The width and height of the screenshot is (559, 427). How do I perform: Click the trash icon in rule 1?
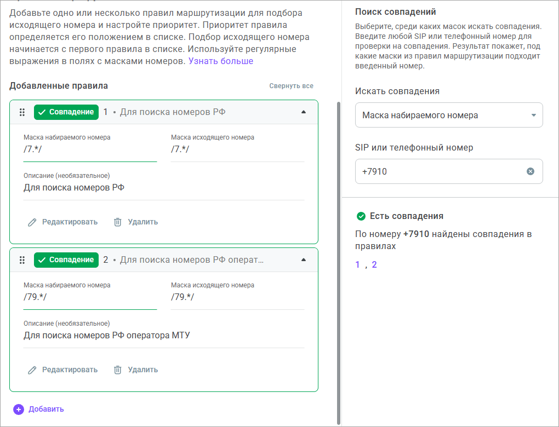pyautogui.click(x=117, y=222)
